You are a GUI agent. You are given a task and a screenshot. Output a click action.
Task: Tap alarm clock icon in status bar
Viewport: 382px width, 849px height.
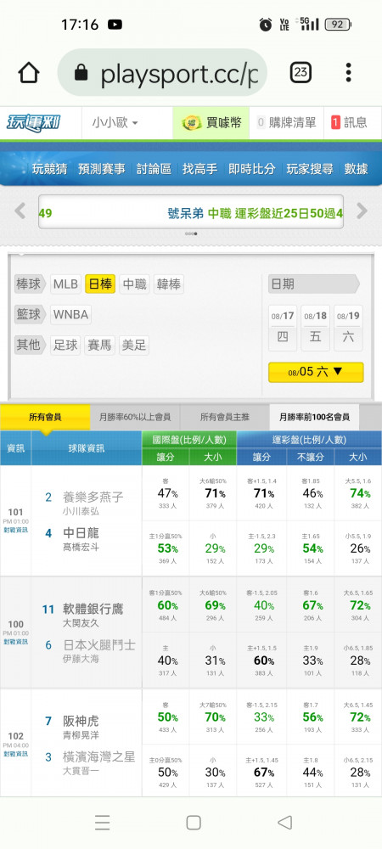click(x=265, y=25)
